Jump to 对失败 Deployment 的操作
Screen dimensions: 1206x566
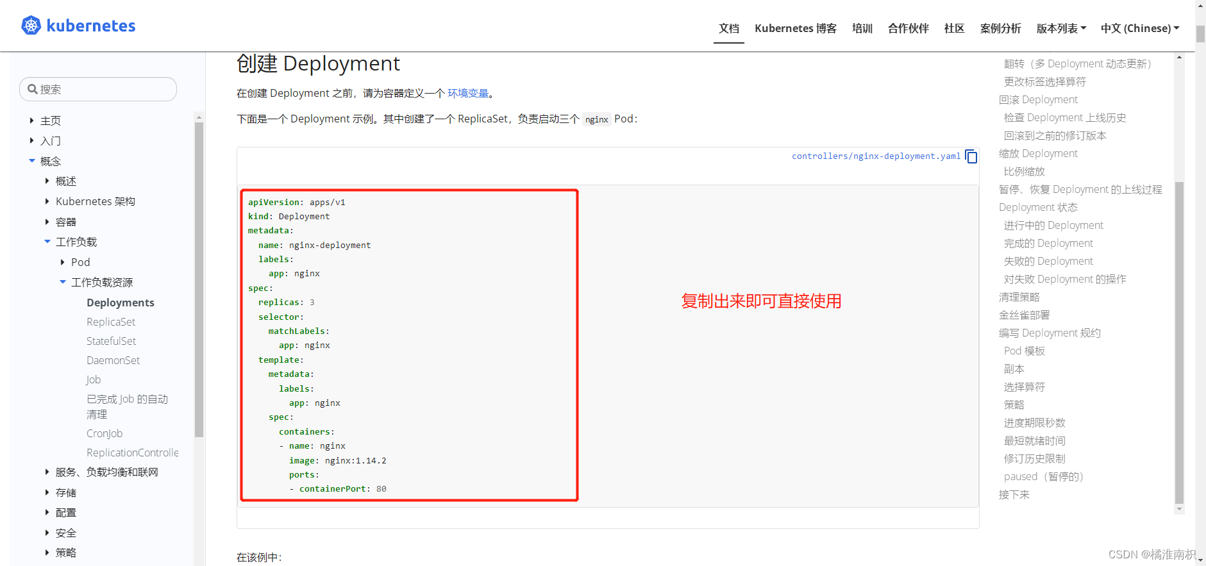pyautogui.click(x=1065, y=279)
